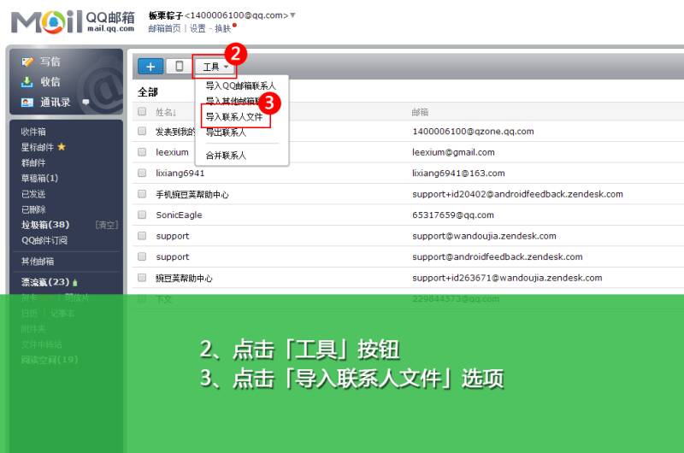Image resolution: width=684 pixels, height=453 pixels.
Task: Click email support@wandoujia.zendesk.com
Action: coord(484,236)
